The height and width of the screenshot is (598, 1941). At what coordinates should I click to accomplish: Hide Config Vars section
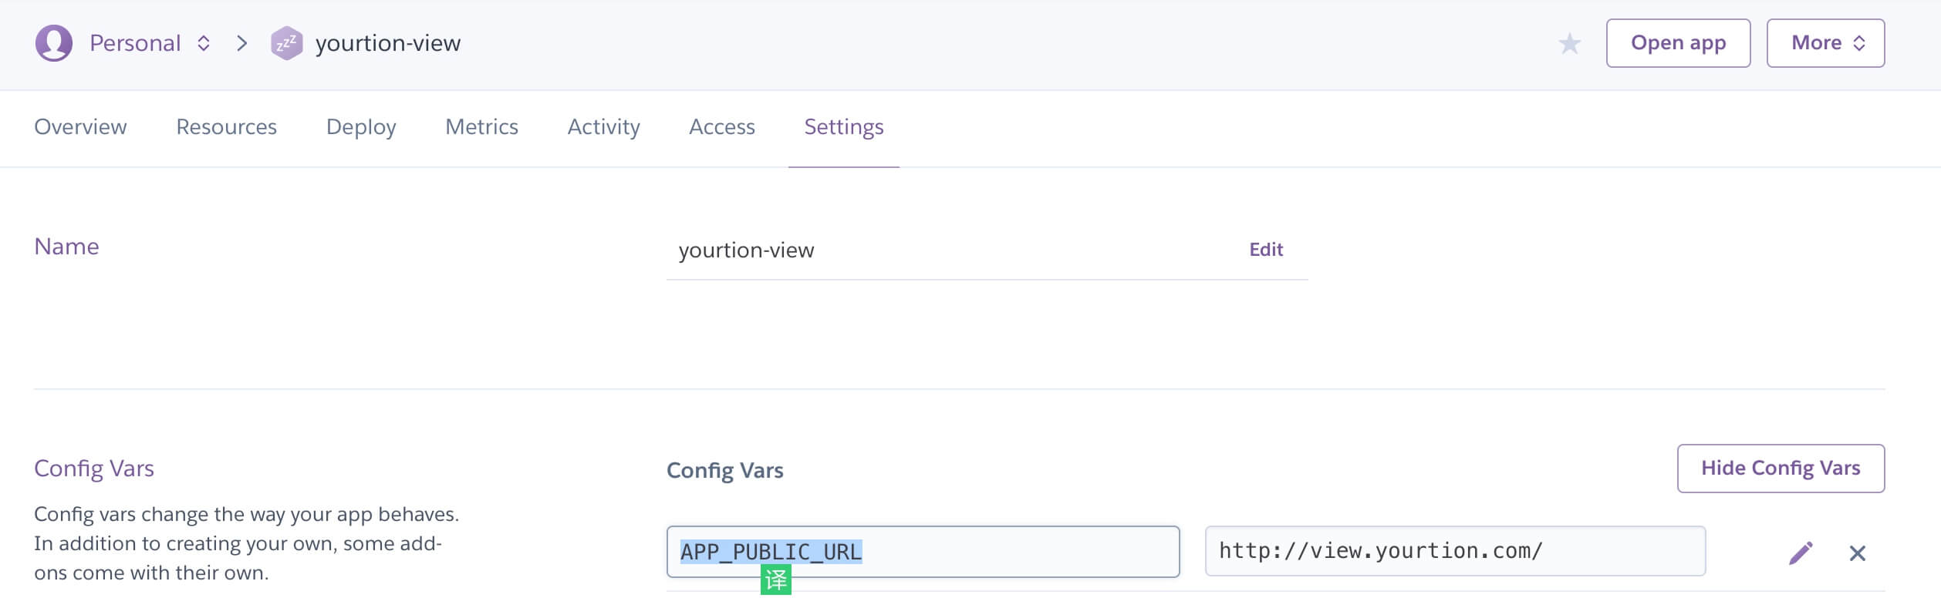point(1781,468)
